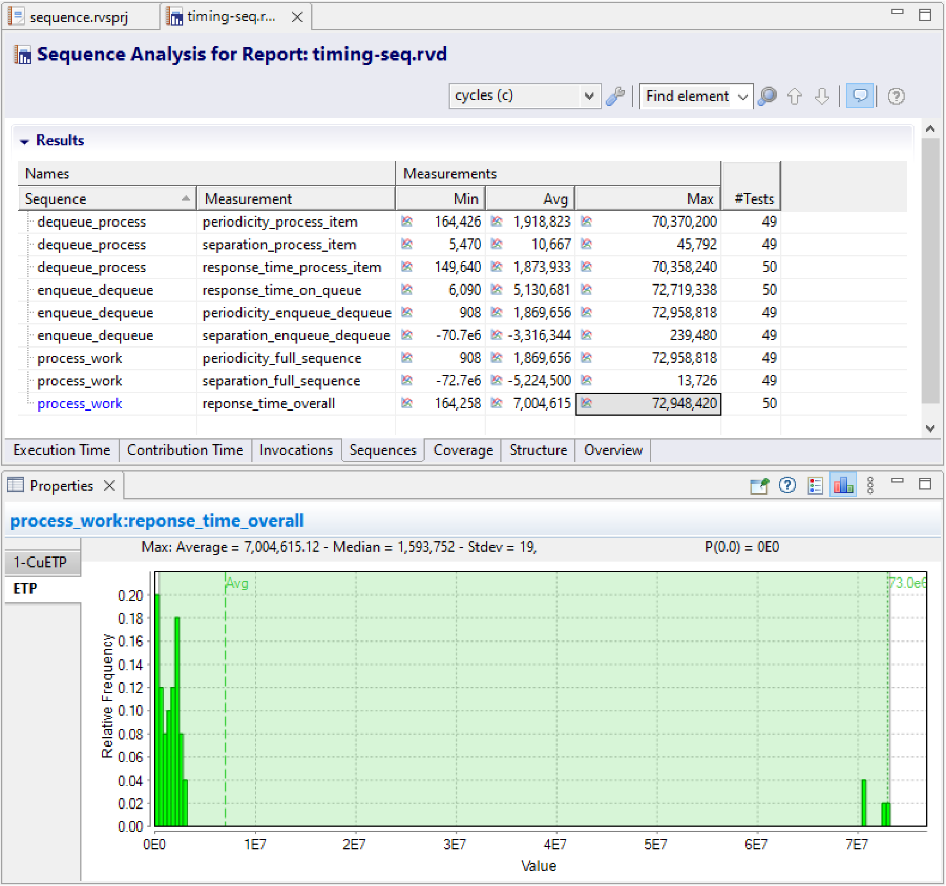Viewport: 946px width, 886px height.
Task: Open the help icon in the Sequence Analysis toolbar
Action: point(897,96)
